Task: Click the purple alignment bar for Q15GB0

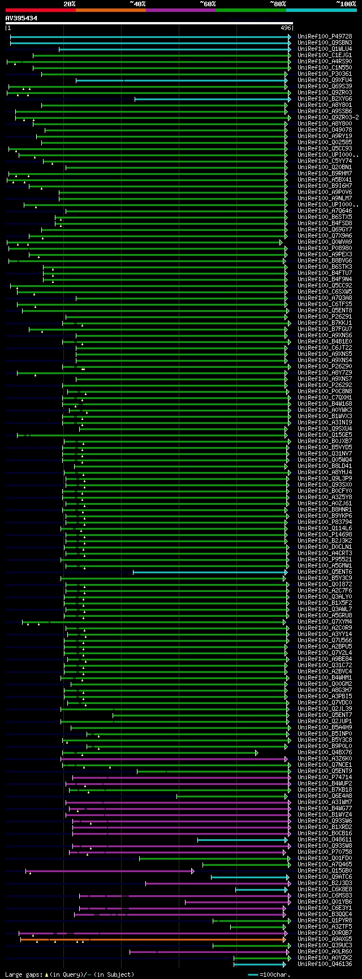Action: (110, 871)
